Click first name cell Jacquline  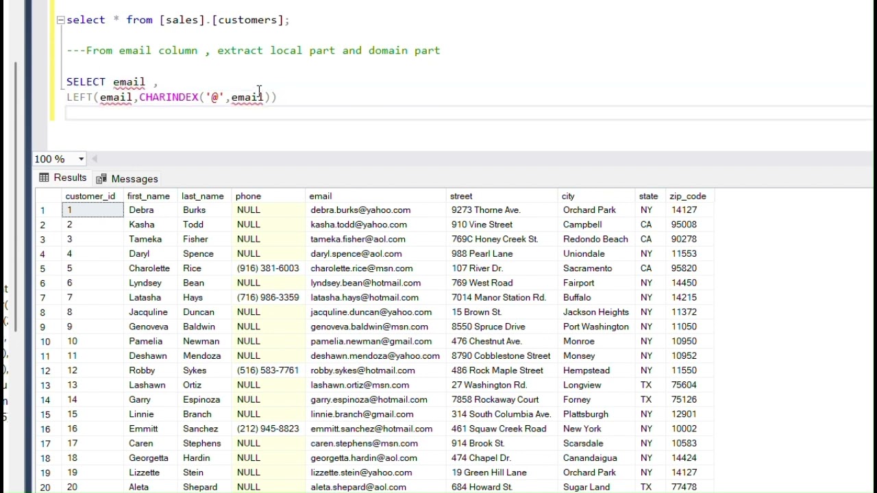pos(151,312)
